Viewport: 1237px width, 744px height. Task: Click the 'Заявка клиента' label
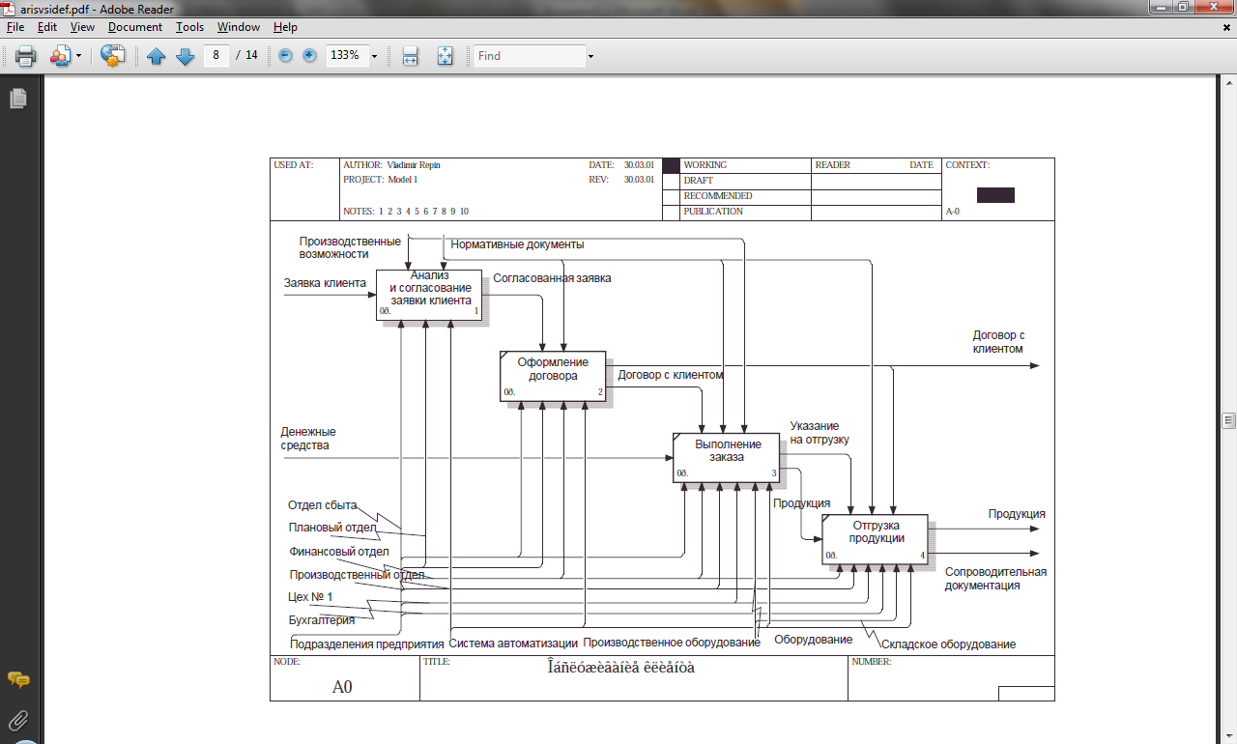coord(325,283)
